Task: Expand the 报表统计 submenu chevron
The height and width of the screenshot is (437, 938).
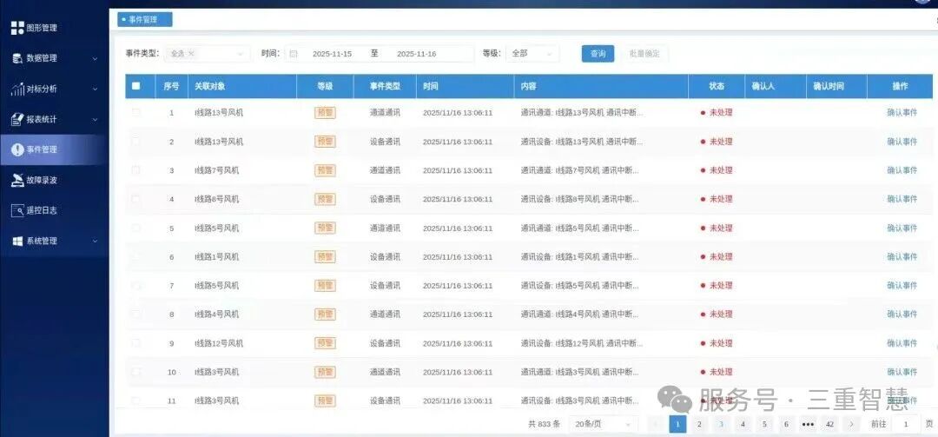Action: (x=96, y=120)
